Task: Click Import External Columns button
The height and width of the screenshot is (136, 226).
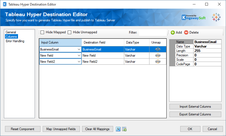Action: click(195, 107)
